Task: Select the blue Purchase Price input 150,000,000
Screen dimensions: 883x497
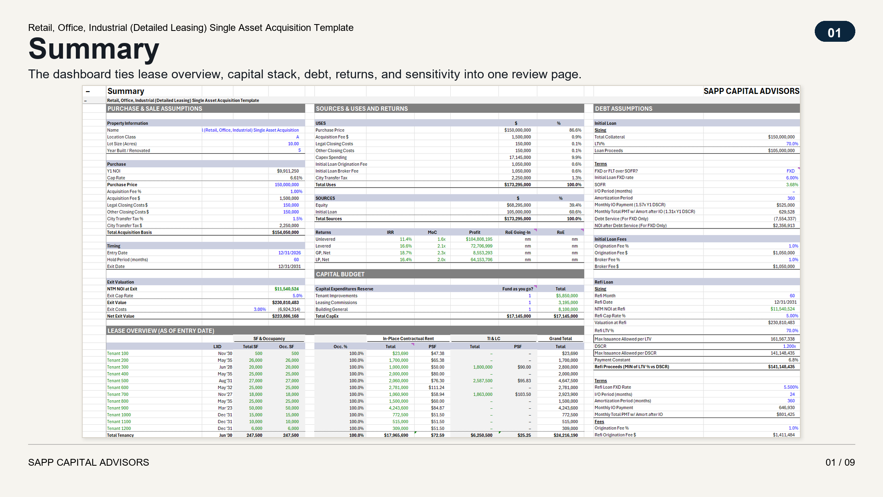Action: tap(287, 185)
